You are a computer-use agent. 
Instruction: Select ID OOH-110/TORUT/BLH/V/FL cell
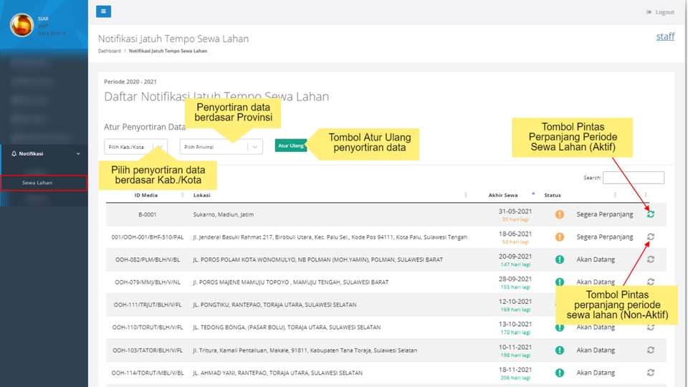tap(148, 328)
